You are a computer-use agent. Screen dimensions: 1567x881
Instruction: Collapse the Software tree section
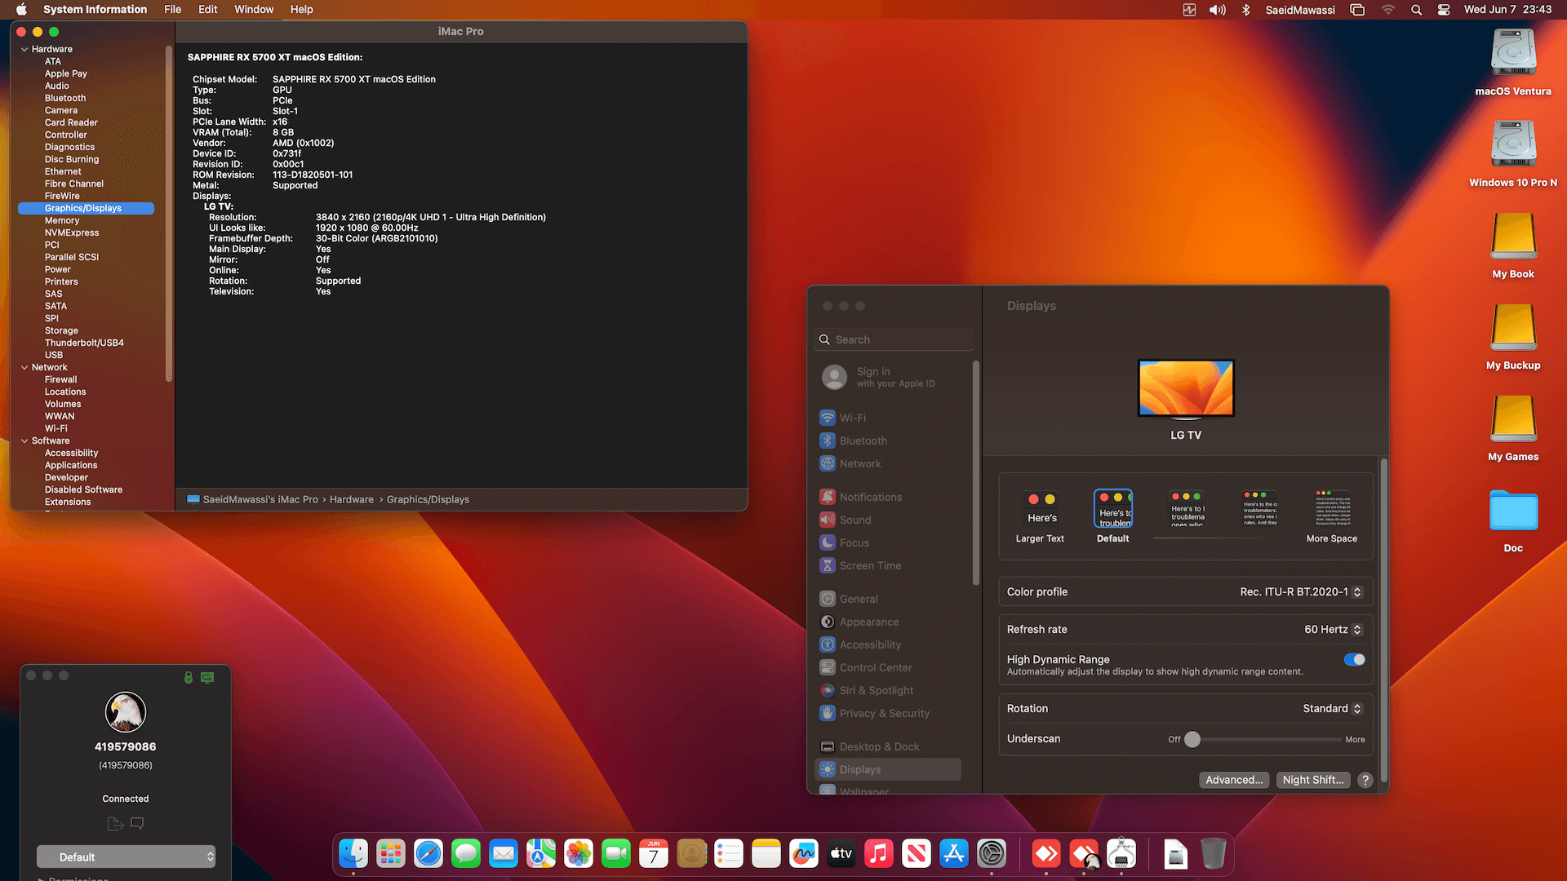(24, 440)
